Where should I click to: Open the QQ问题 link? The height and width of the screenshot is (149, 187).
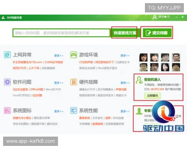pyautogui.click(x=37, y=95)
